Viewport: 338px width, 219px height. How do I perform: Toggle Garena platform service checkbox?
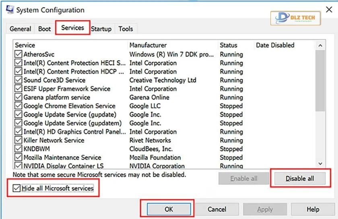18,97
